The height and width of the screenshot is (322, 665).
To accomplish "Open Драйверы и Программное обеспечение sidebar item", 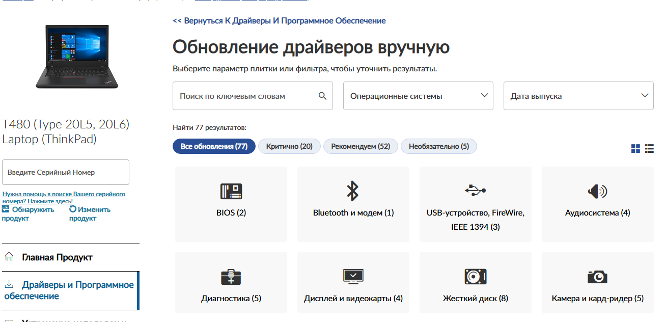I will [70, 290].
